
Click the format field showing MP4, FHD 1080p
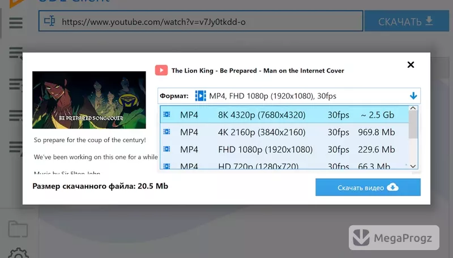pos(289,96)
